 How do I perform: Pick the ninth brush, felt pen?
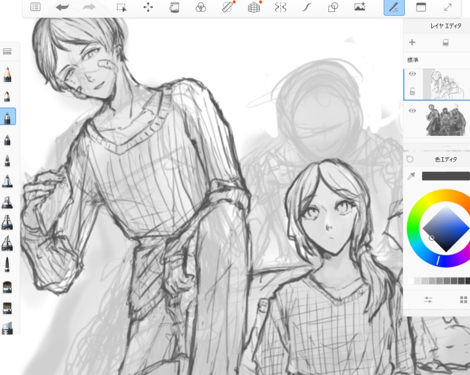pos(7,243)
